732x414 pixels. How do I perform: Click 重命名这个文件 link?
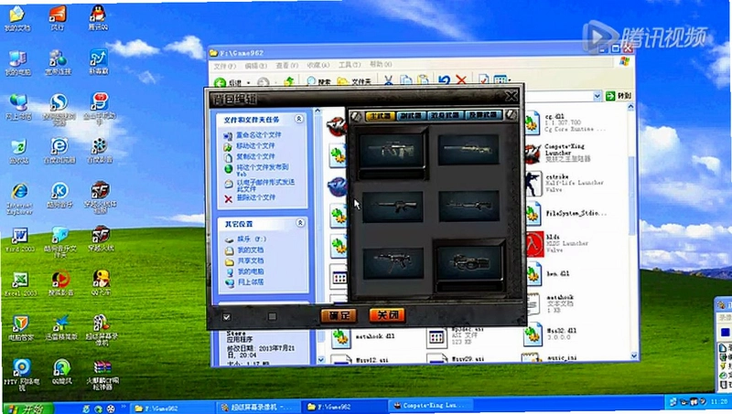pyautogui.click(x=259, y=134)
